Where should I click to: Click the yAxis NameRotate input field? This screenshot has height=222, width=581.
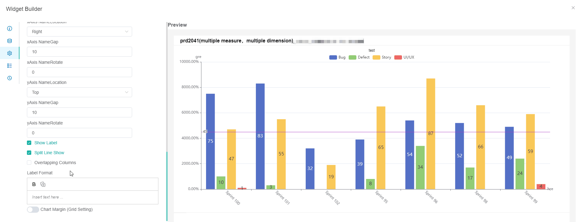79,133
